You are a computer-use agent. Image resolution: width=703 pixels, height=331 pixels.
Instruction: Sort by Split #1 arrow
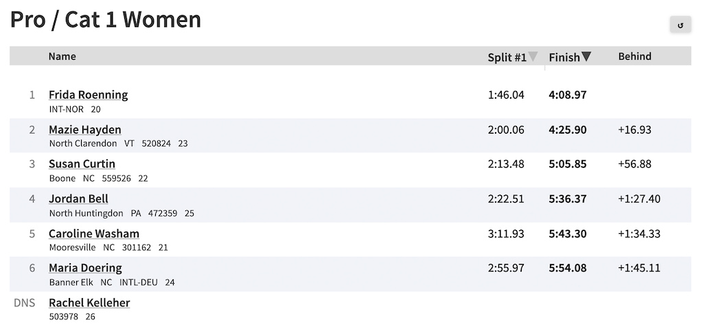click(x=533, y=56)
